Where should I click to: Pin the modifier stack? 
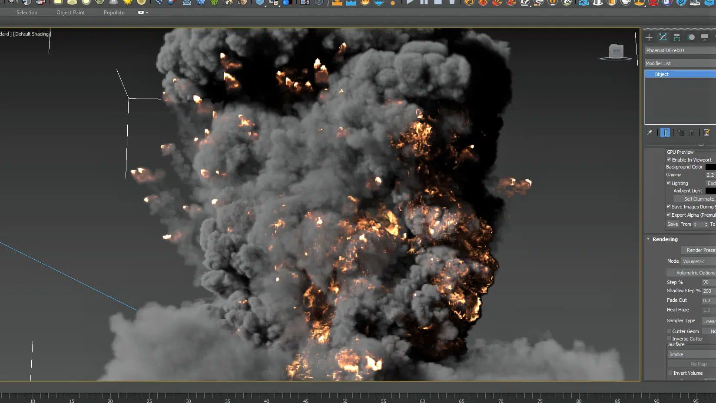[650, 132]
